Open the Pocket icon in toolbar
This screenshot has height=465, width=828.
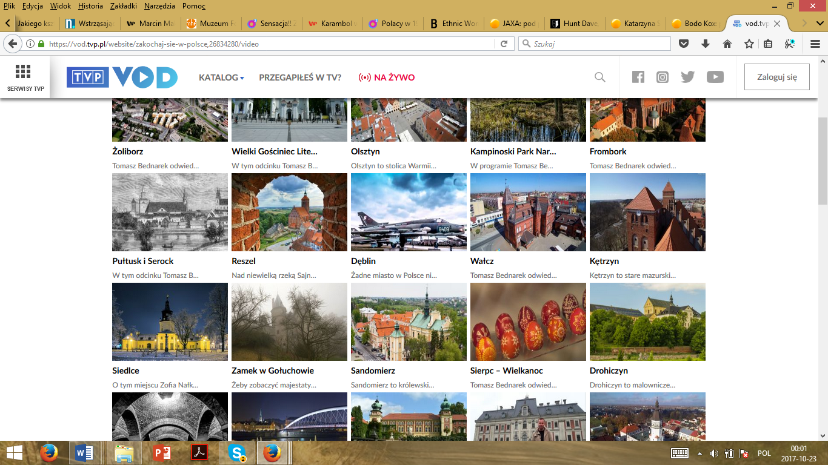[684, 44]
